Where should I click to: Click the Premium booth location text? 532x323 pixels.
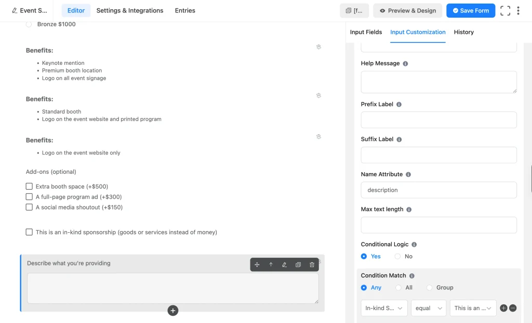click(72, 71)
